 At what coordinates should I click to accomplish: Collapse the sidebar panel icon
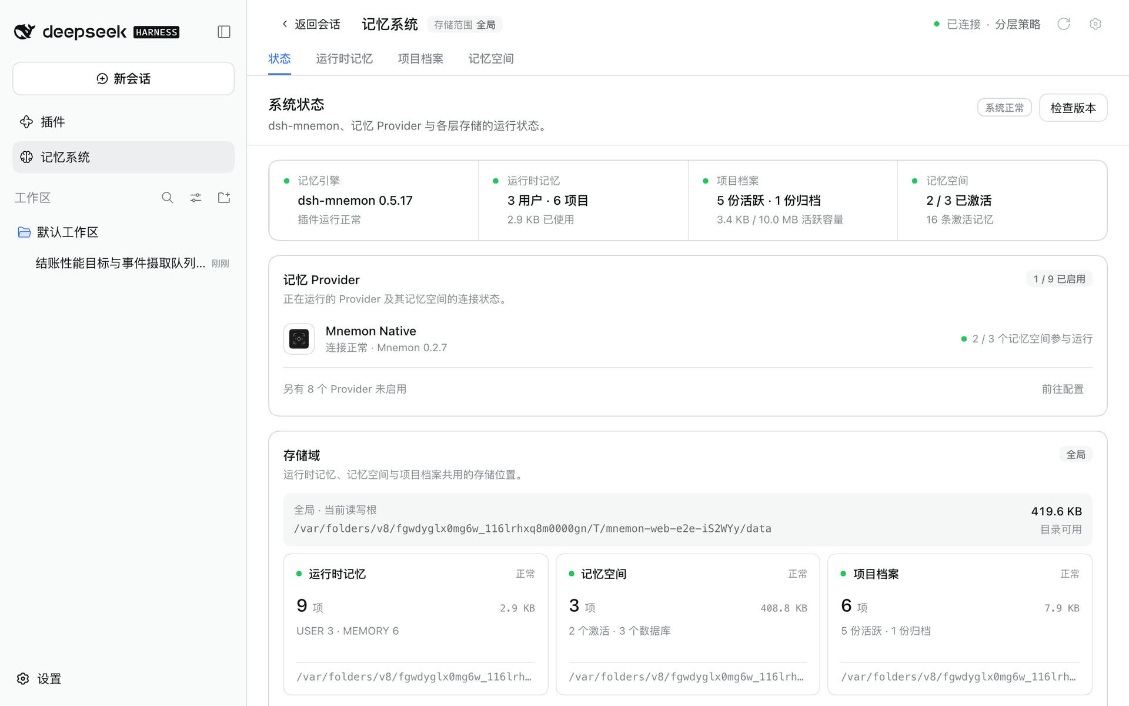click(x=224, y=32)
